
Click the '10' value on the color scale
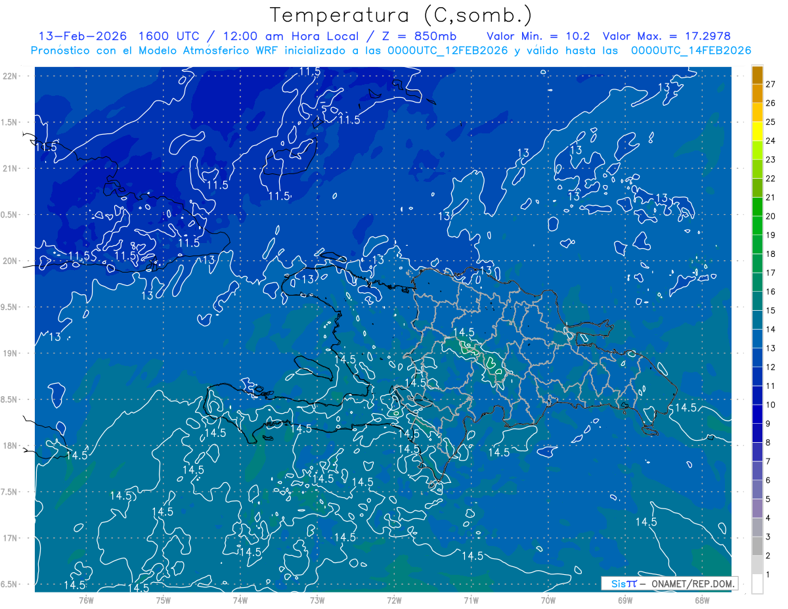pos(770,405)
